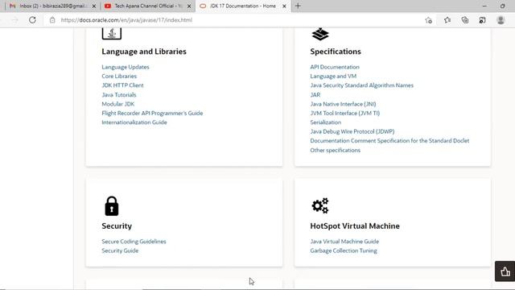
Task: Click the site lock icon in address bar
Action: coord(52,20)
